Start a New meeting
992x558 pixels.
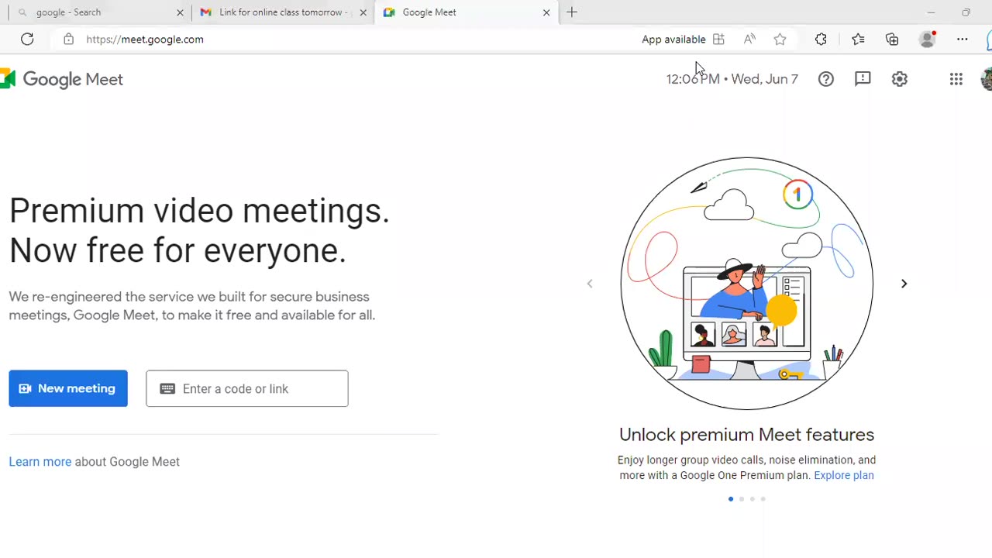(68, 388)
